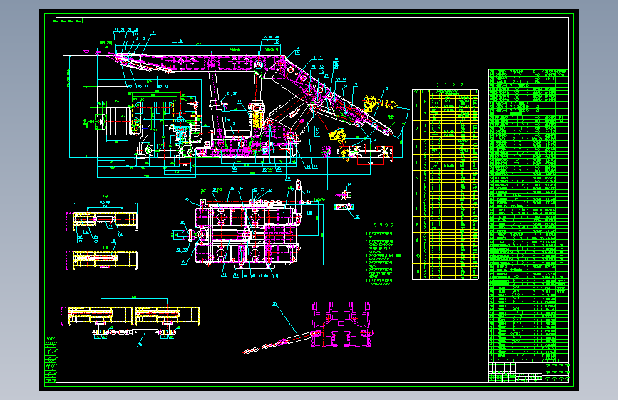The image size is (618, 400).
Task: Select the small white pin detail with magenta part
Action: click(344, 194)
